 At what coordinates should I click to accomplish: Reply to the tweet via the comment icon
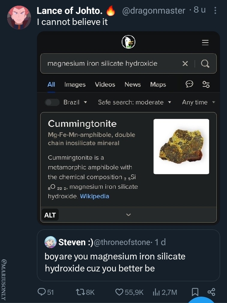pos(41,292)
